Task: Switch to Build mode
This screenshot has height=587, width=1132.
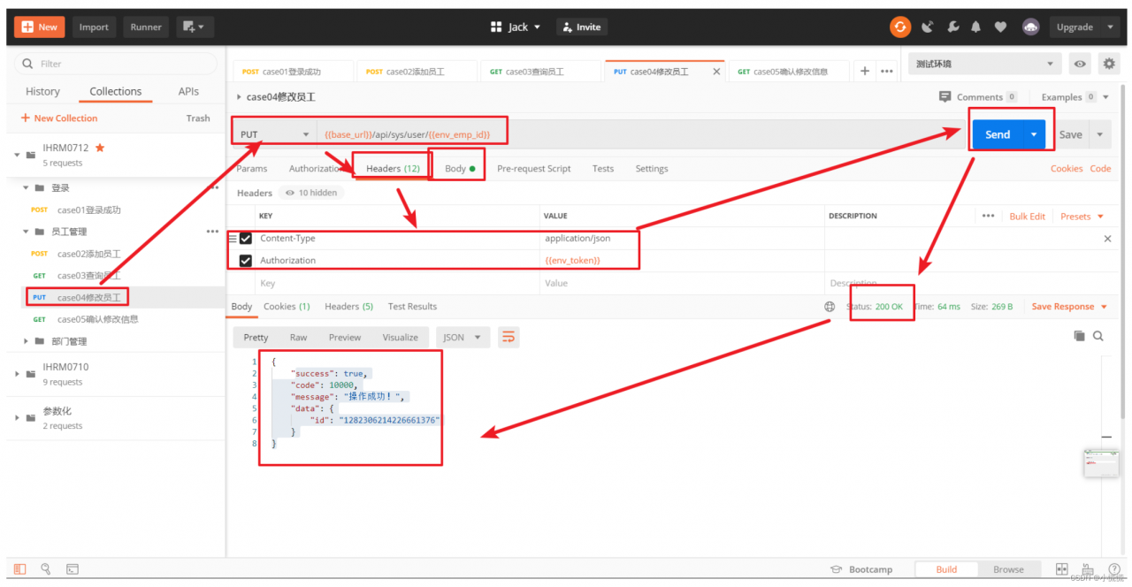Action: (x=946, y=569)
